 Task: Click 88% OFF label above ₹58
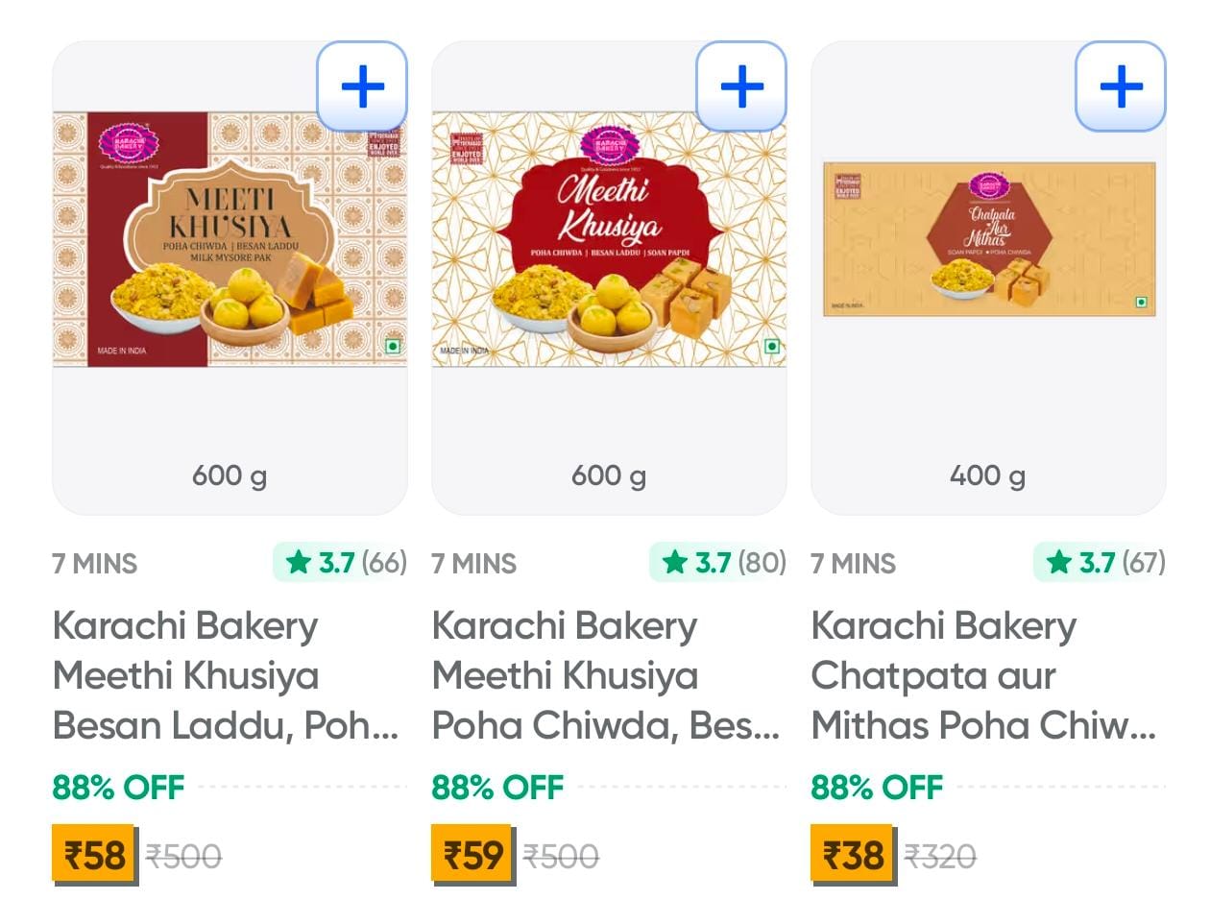click(x=117, y=788)
